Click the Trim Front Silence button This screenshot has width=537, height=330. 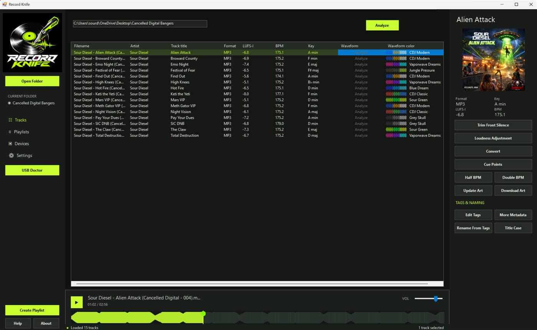493,125
